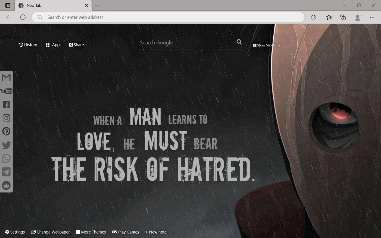Click the Google search magnifier icon
This screenshot has width=381, height=238.
coord(239,42)
